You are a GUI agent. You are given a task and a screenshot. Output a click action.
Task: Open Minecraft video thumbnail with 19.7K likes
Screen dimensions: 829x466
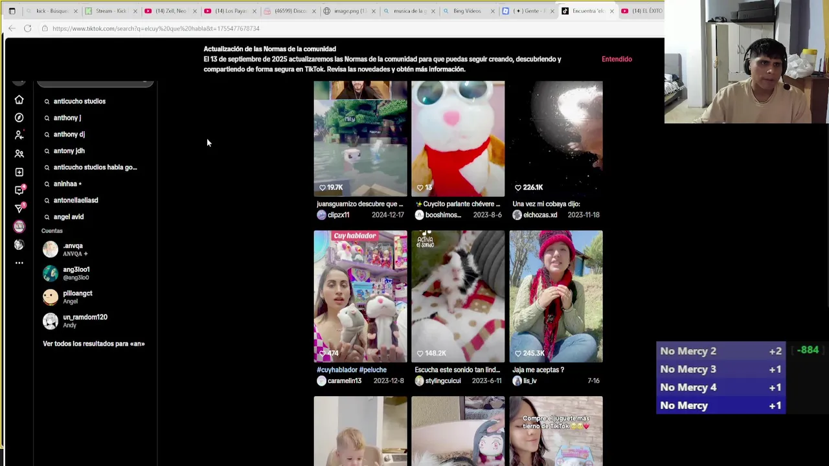(361, 139)
